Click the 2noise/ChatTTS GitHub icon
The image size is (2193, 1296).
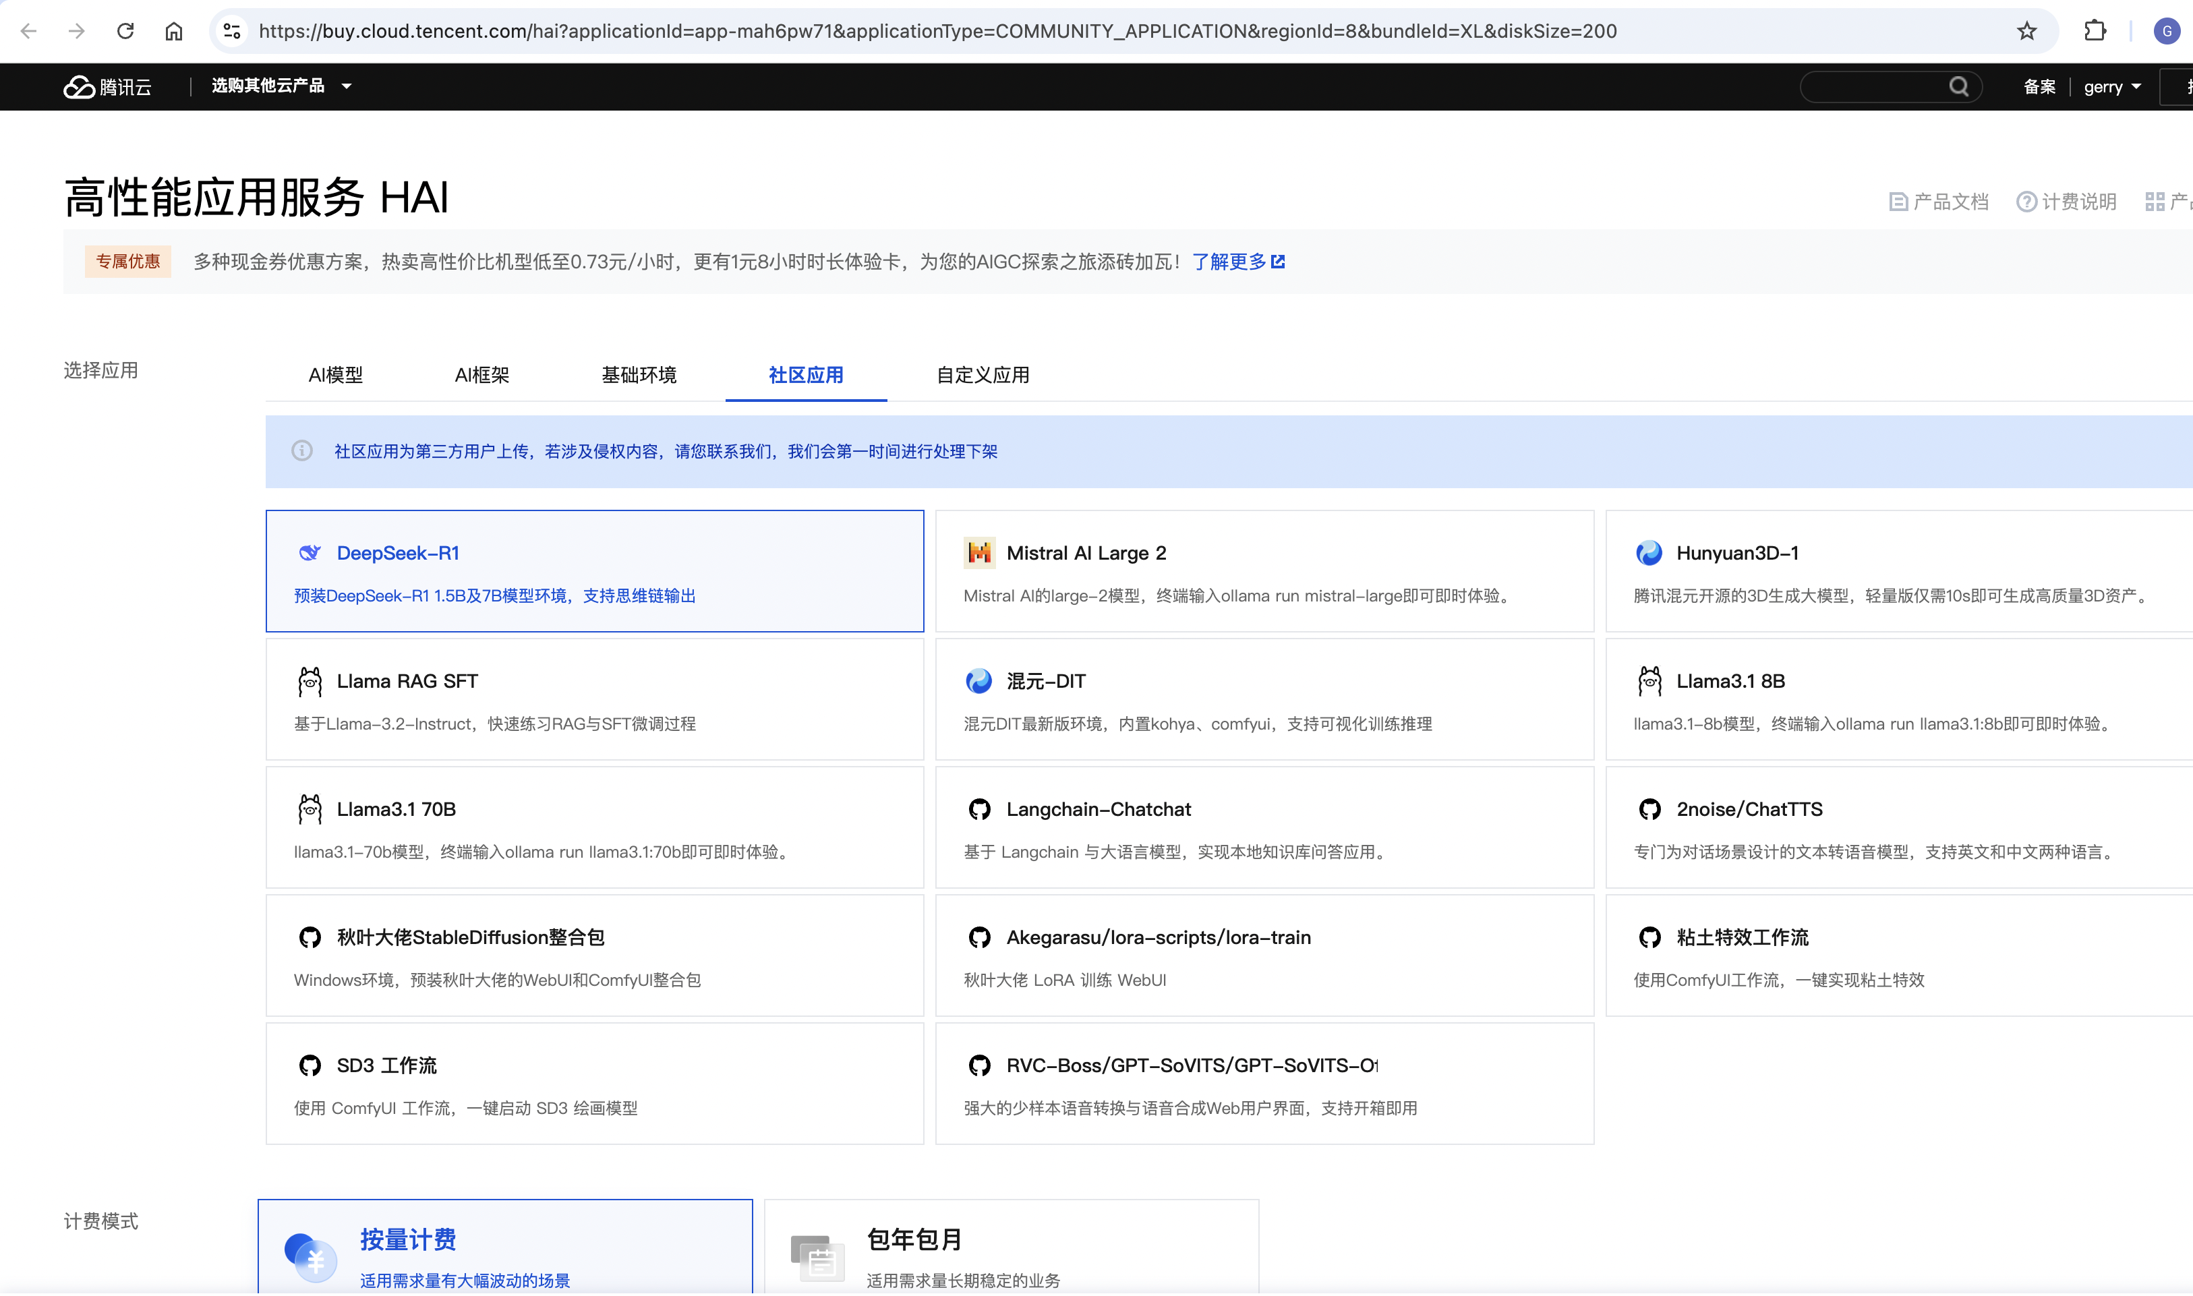1649,810
